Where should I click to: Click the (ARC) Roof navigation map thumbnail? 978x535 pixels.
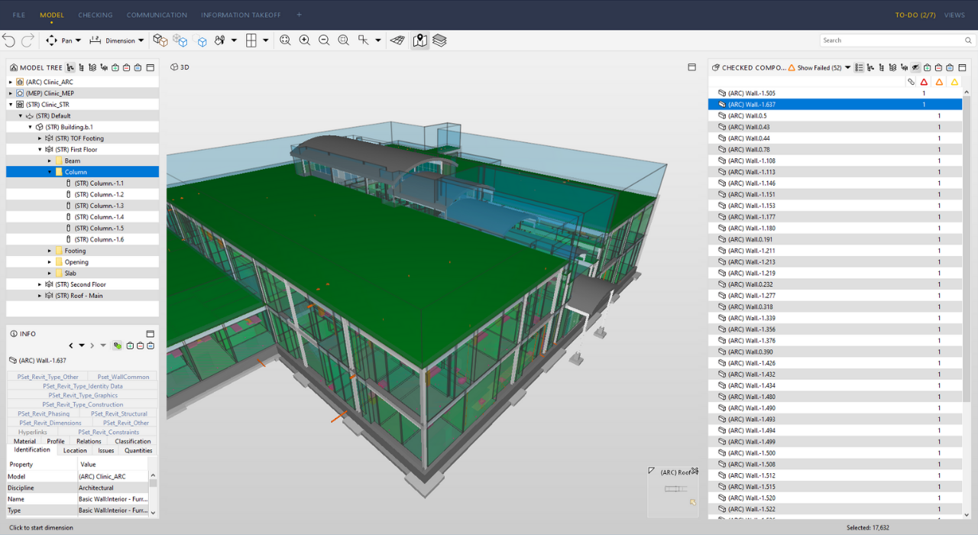pyautogui.click(x=673, y=489)
